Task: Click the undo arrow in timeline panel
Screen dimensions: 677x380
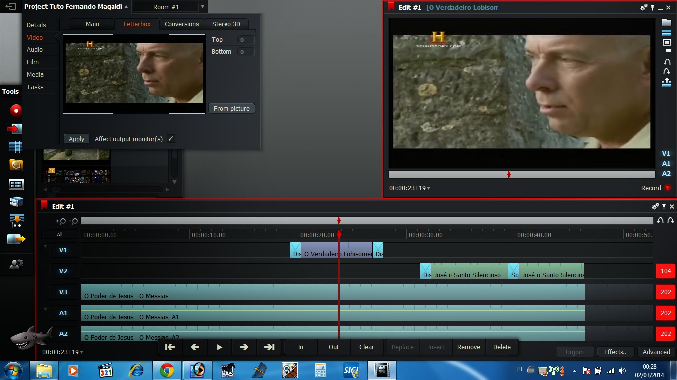Action: pyautogui.click(x=660, y=221)
